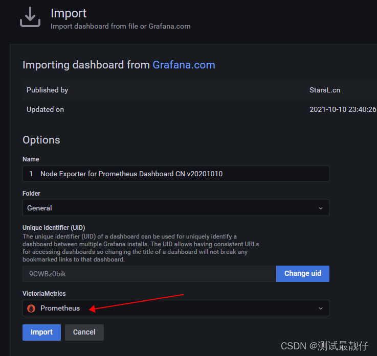Screen dimensions: 377x356
Task: Open the Grafana.com link
Action: [x=184, y=65]
